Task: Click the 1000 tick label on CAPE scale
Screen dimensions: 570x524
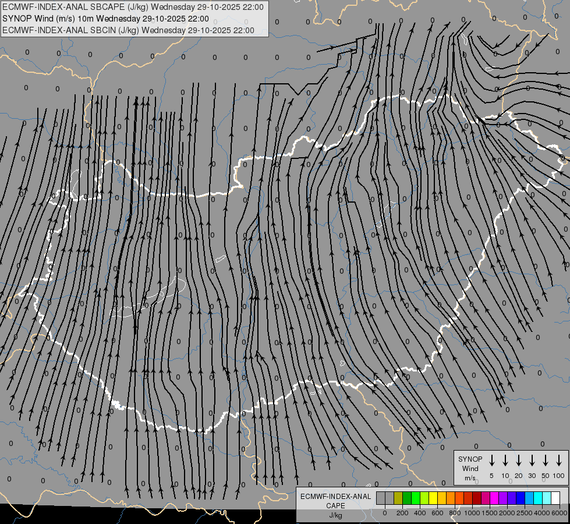Action: click(x=472, y=513)
